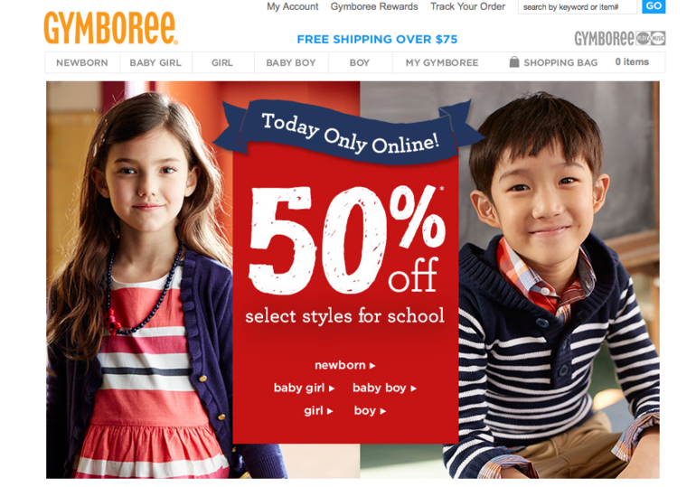
Task: Select the GIRL navigation tab
Action: (x=222, y=62)
